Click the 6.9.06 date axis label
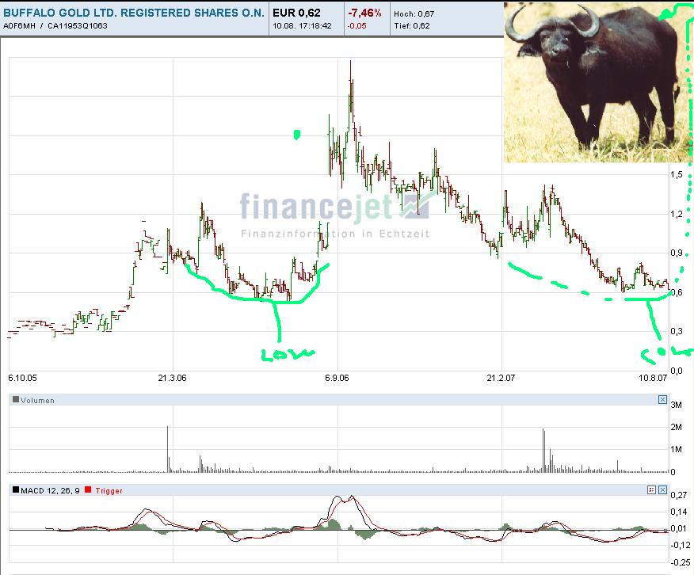The height and width of the screenshot is (575, 694). [x=337, y=377]
